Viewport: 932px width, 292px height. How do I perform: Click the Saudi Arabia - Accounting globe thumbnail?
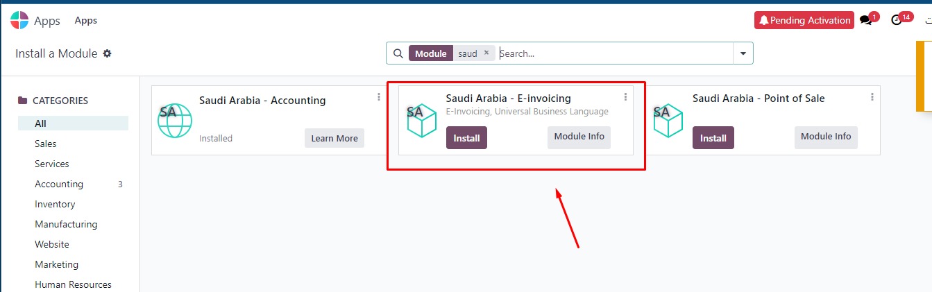coord(173,120)
